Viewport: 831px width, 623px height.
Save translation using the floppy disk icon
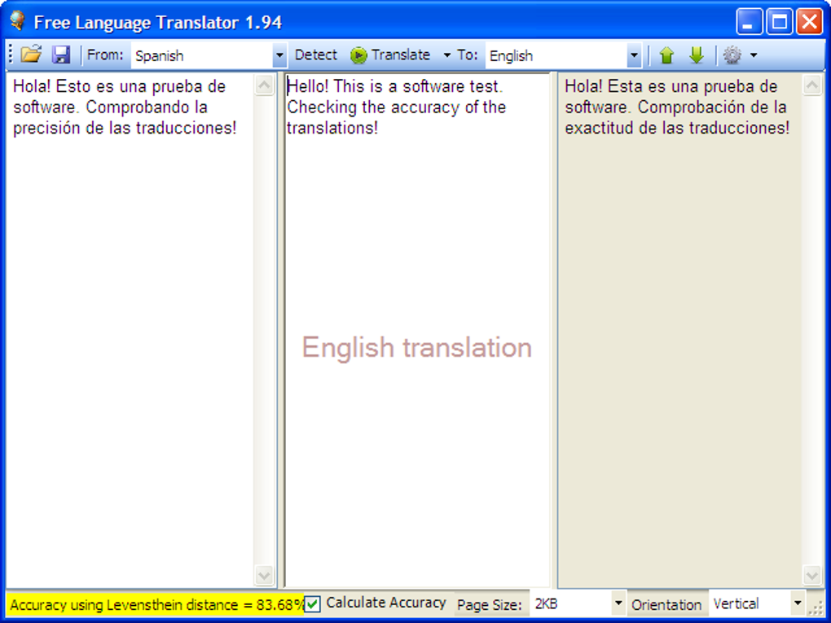click(61, 55)
